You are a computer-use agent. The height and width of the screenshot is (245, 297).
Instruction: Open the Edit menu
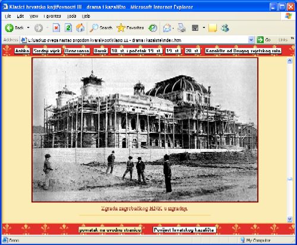20,16
